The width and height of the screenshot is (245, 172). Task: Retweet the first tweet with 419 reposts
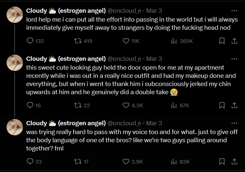[78, 41]
